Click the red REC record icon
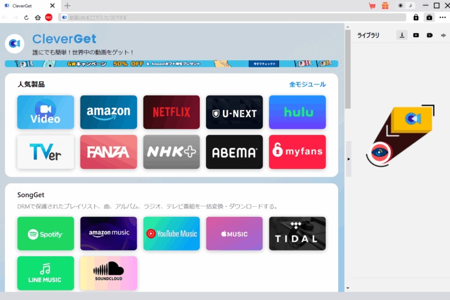This screenshot has height=300, width=450. coord(49,17)
